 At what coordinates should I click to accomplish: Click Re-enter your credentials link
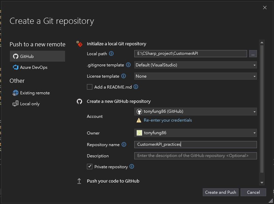168,120
